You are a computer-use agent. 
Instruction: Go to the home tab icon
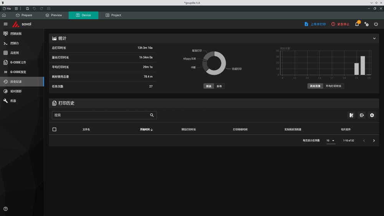pyautogui.click(x=4, y=15)
